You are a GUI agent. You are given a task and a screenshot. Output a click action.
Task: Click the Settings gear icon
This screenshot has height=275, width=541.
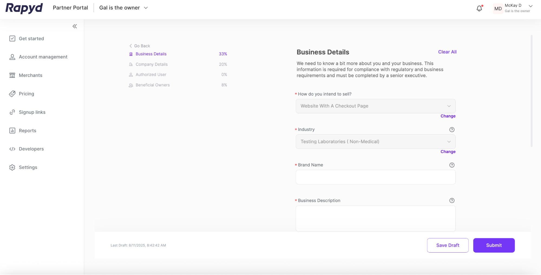[12, 167]
